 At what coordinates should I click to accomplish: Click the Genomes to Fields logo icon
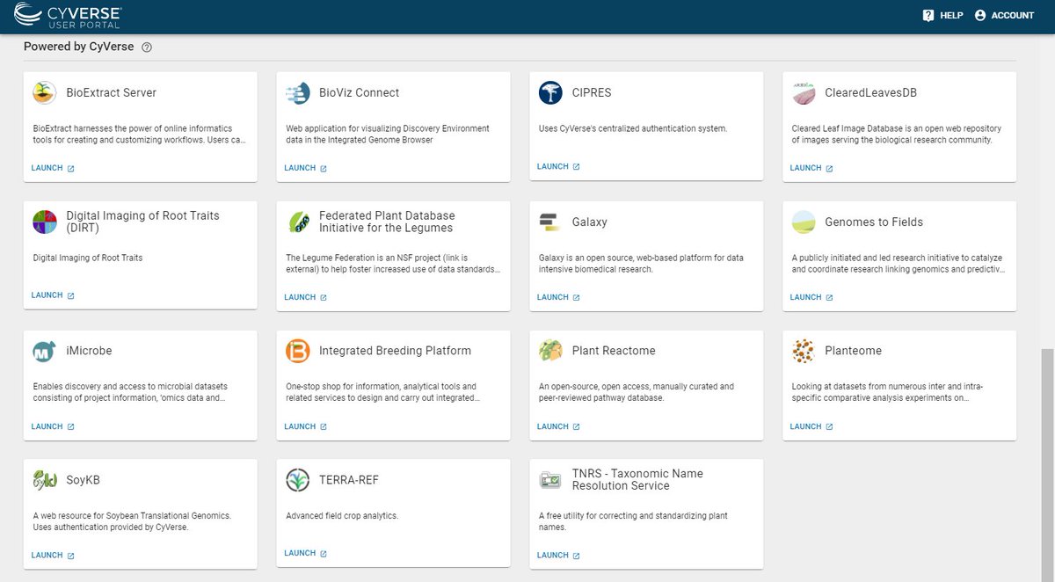click(x=804, y=222)
